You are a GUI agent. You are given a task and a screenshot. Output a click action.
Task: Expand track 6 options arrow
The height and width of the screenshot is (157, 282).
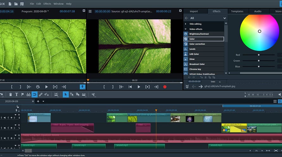16,135
